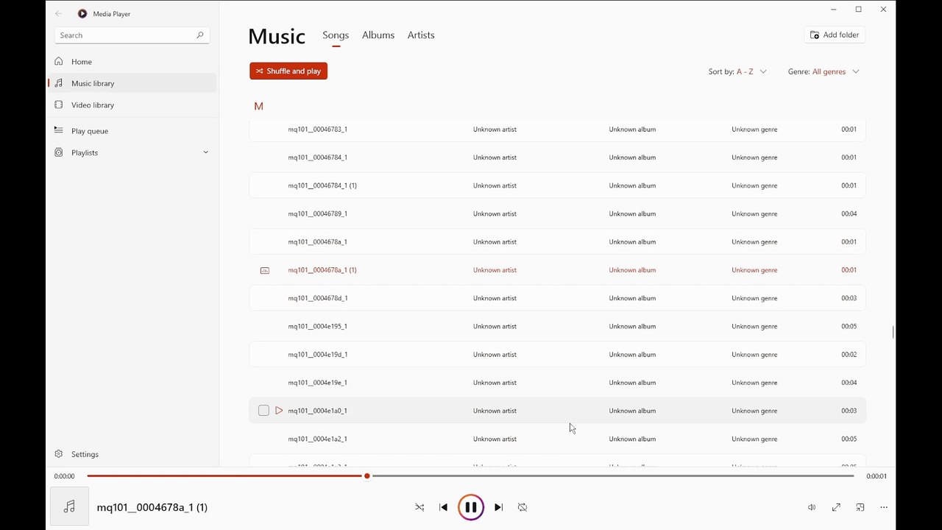Screen dimensions: 942x530
Task: Select song mq101__00046789_1
Action: click(557, 213)
